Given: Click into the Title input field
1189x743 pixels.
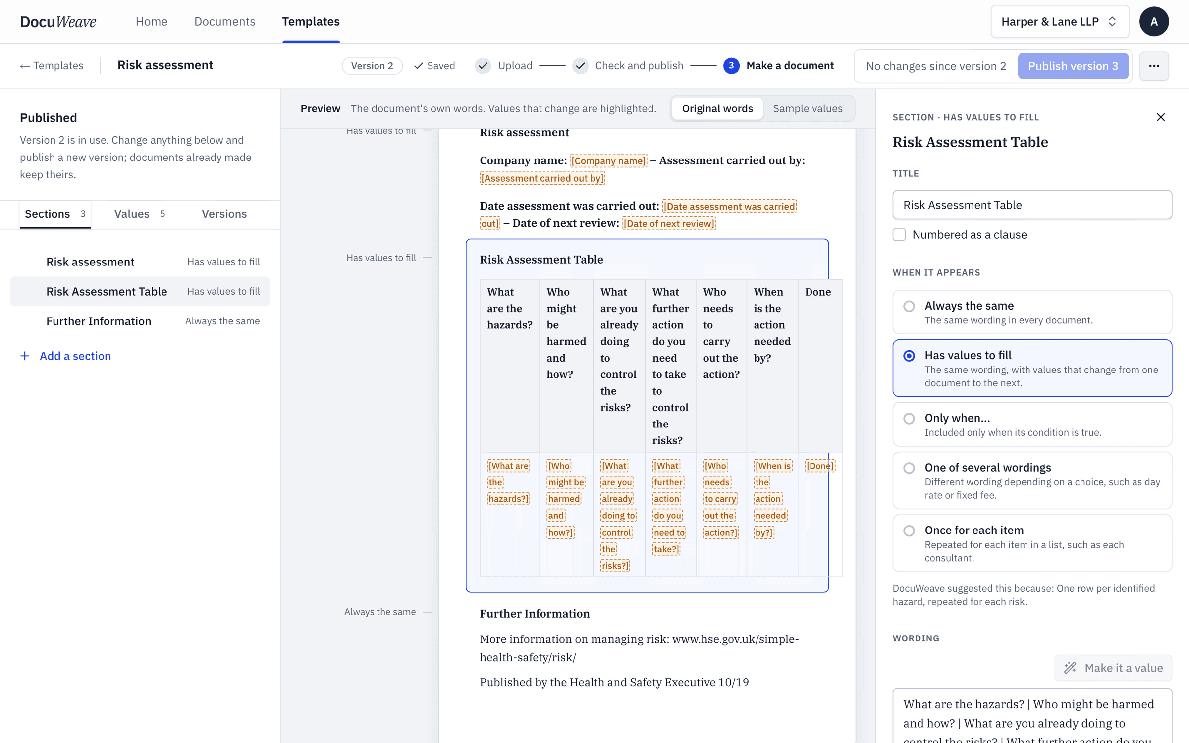Looking at the screenshot, I should click(x=1032, y=205).
